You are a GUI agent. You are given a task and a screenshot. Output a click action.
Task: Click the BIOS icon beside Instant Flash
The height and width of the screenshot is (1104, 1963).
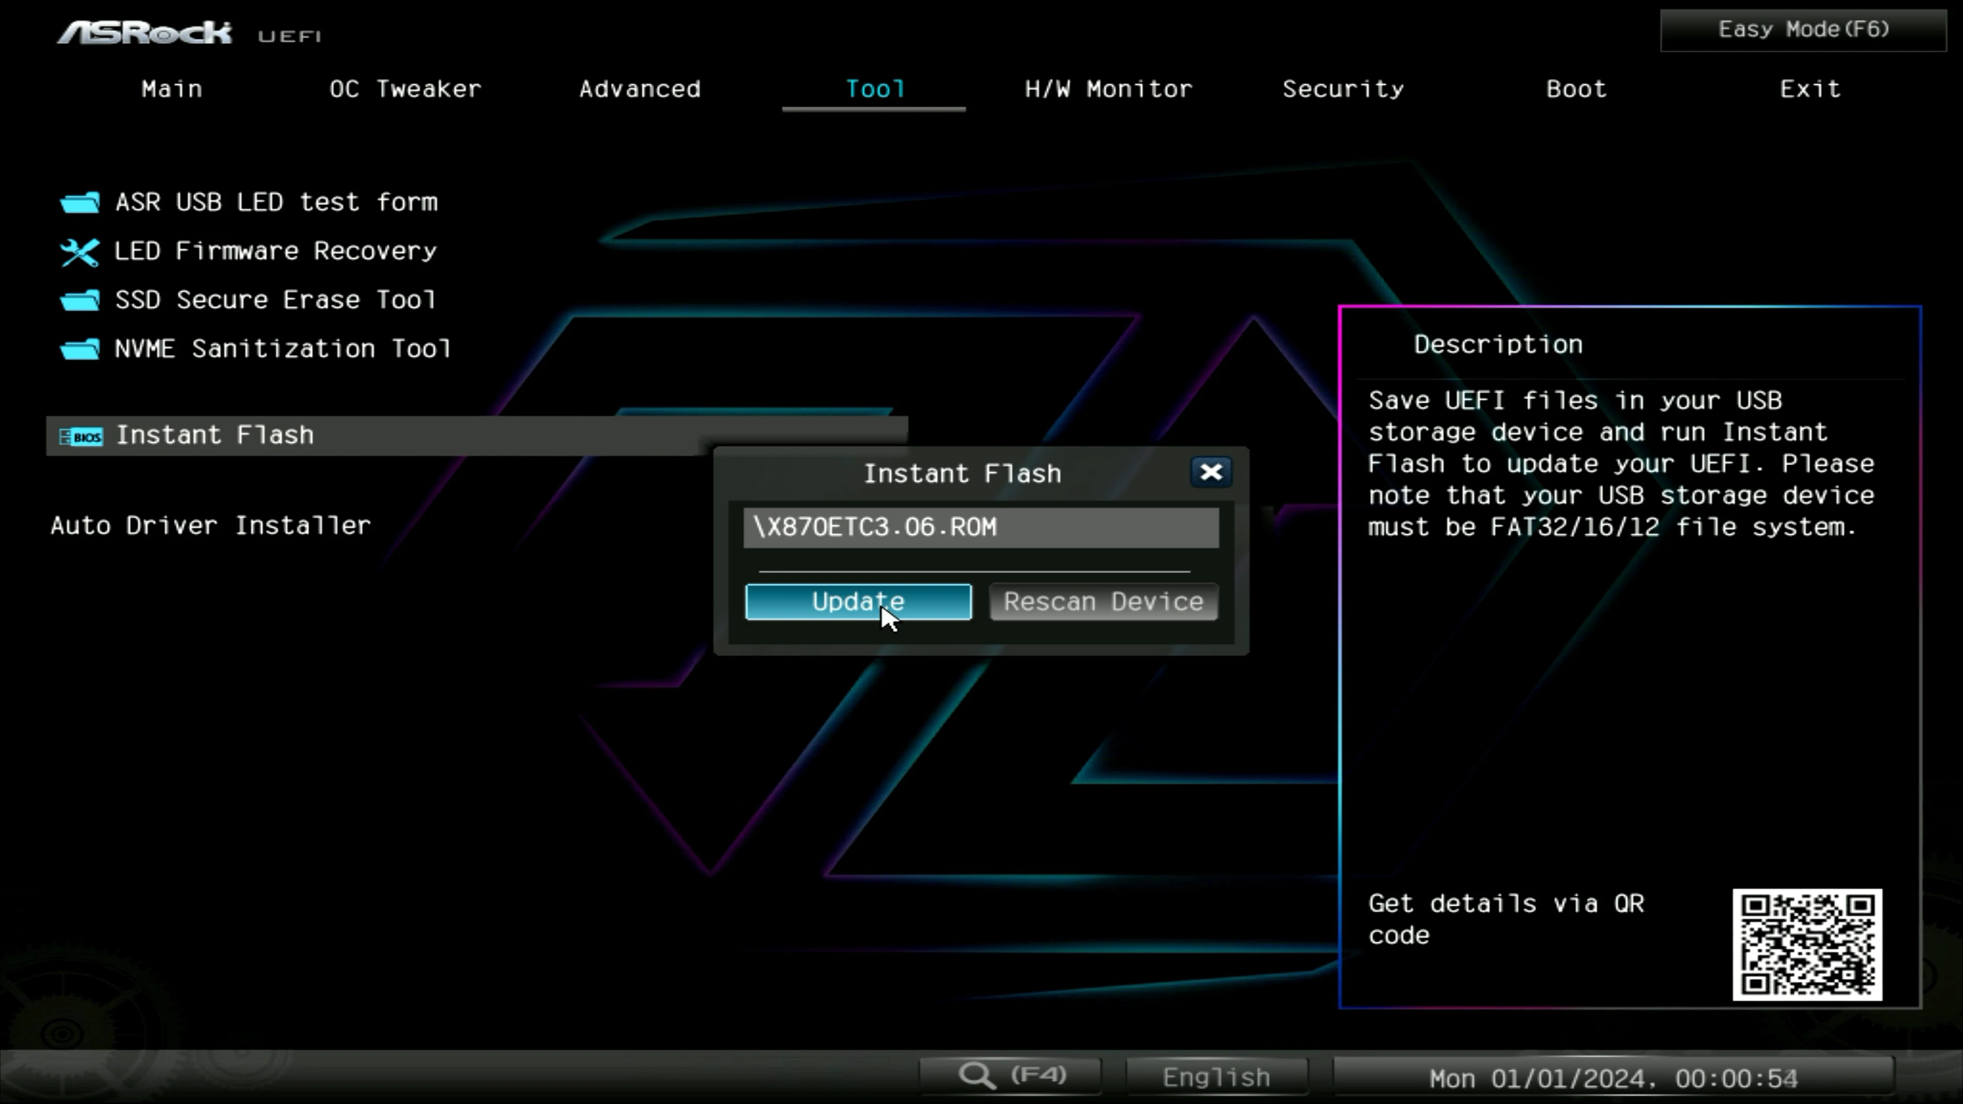pos(81,436)
